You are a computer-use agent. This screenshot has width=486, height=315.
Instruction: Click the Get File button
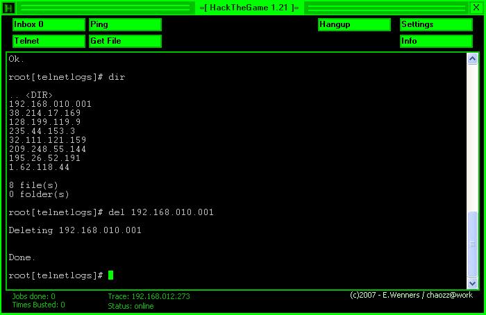125,41
